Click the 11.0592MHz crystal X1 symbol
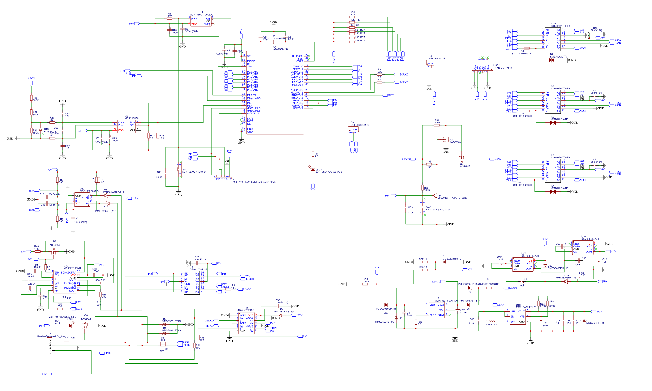Screen dimensions: 652x391 (x=274, y=42)
